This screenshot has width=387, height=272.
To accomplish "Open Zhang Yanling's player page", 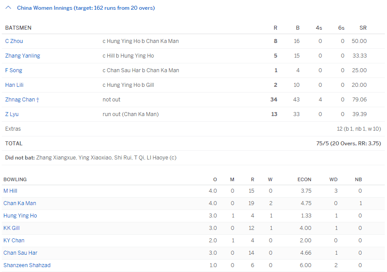I will [x=23, y=56].
